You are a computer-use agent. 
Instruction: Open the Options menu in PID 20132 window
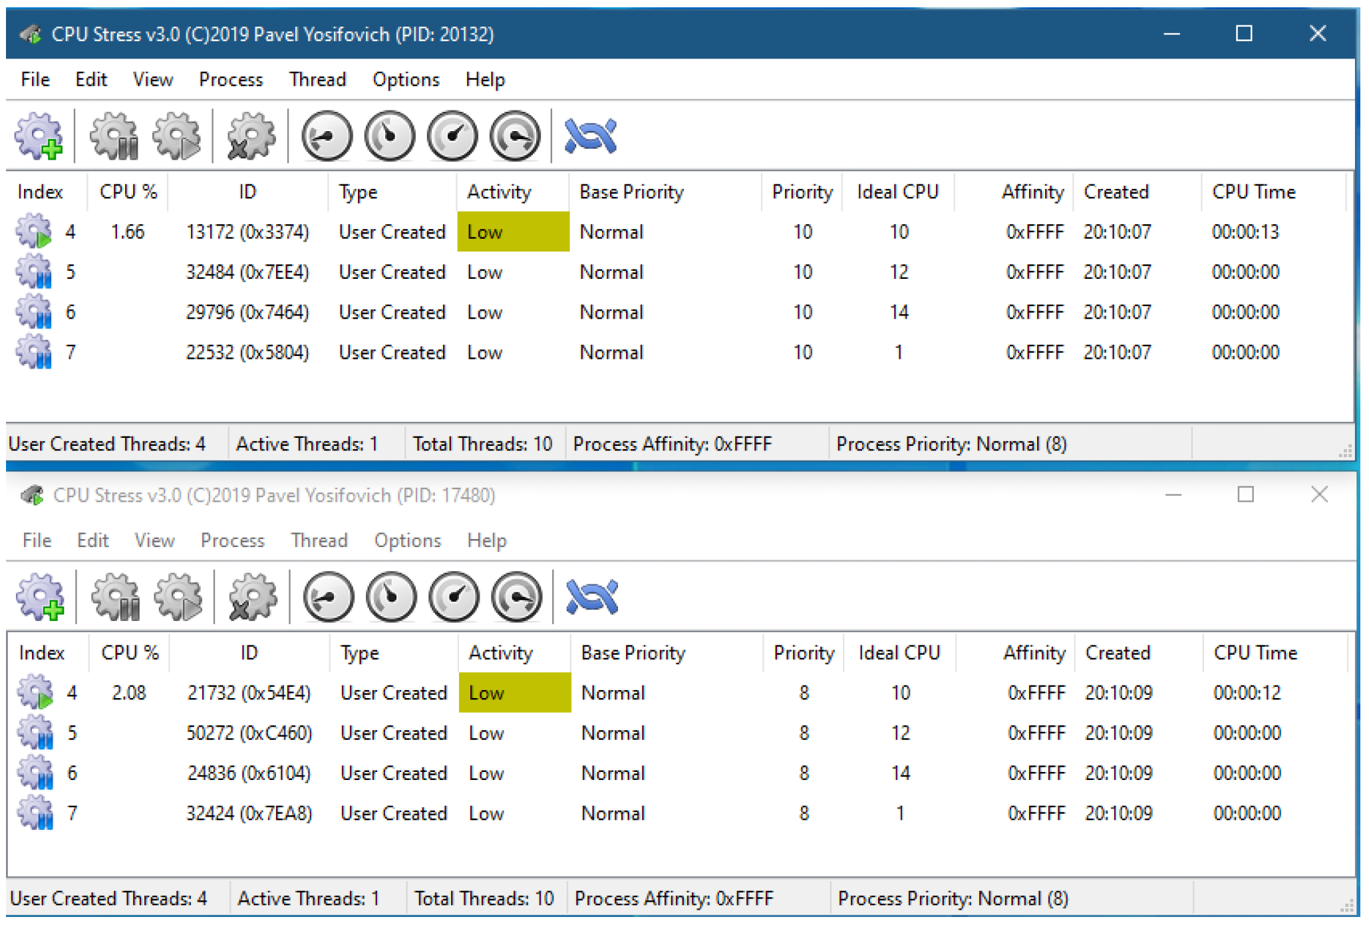406,79
